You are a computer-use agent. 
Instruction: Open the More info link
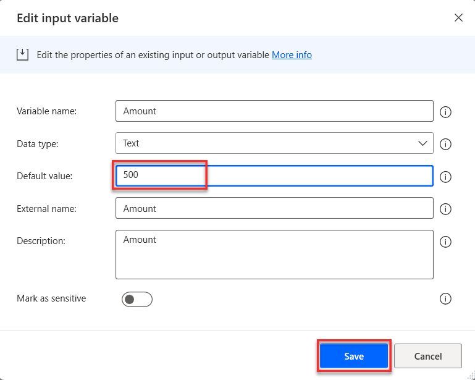[x=292, y=55]
